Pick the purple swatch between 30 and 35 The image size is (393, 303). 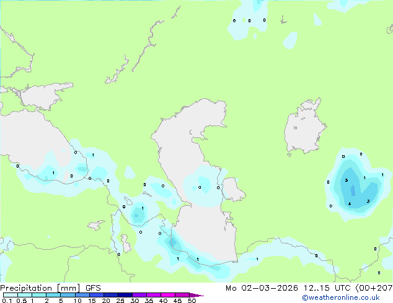[x=139, y=295]
